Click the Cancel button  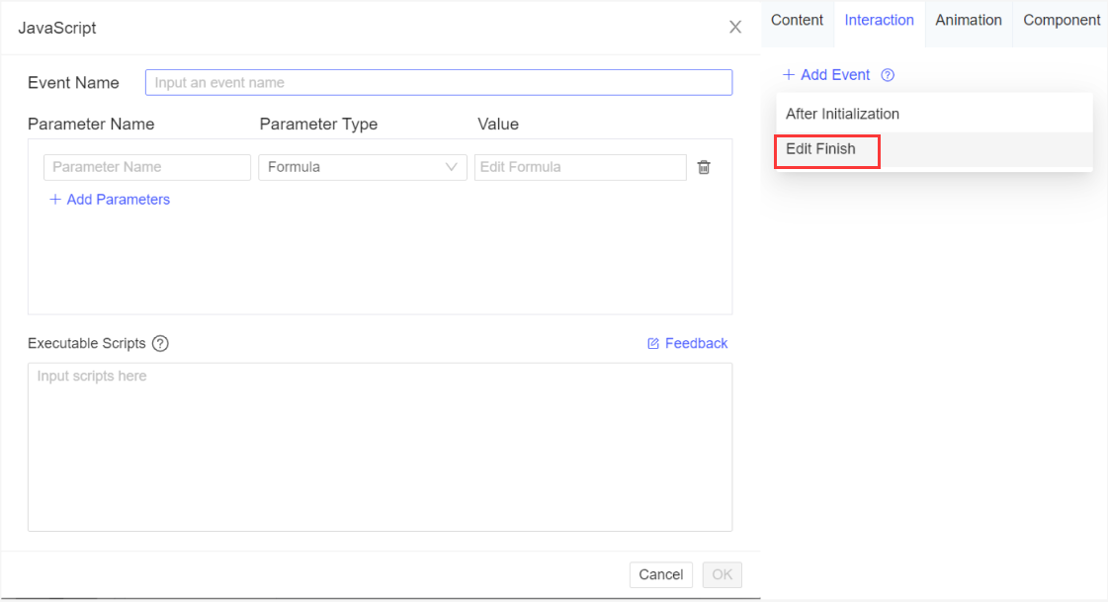click(x=660, y=574)
